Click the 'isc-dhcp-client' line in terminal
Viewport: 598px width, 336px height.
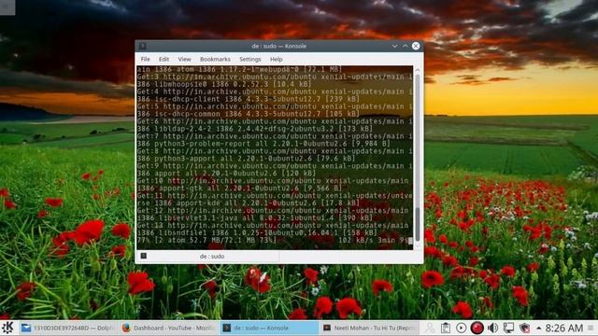[249, 99]
